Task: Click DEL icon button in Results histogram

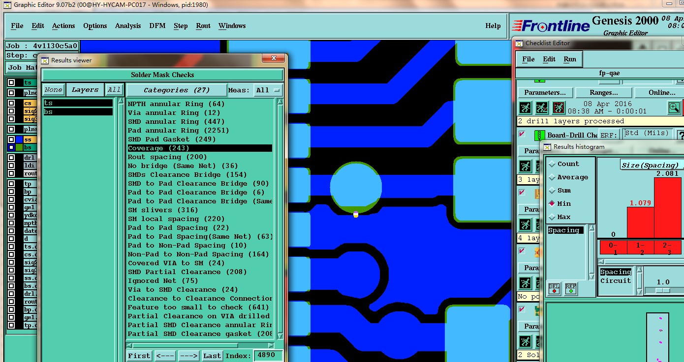Action: (x=554, y=288)
